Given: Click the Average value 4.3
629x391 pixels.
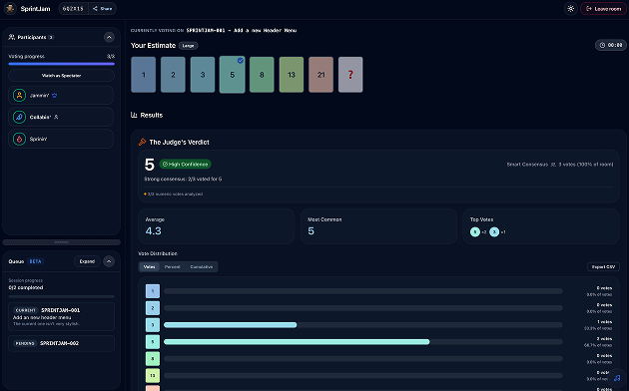Looking at the screenshot, I should click(x=153, y=231).
